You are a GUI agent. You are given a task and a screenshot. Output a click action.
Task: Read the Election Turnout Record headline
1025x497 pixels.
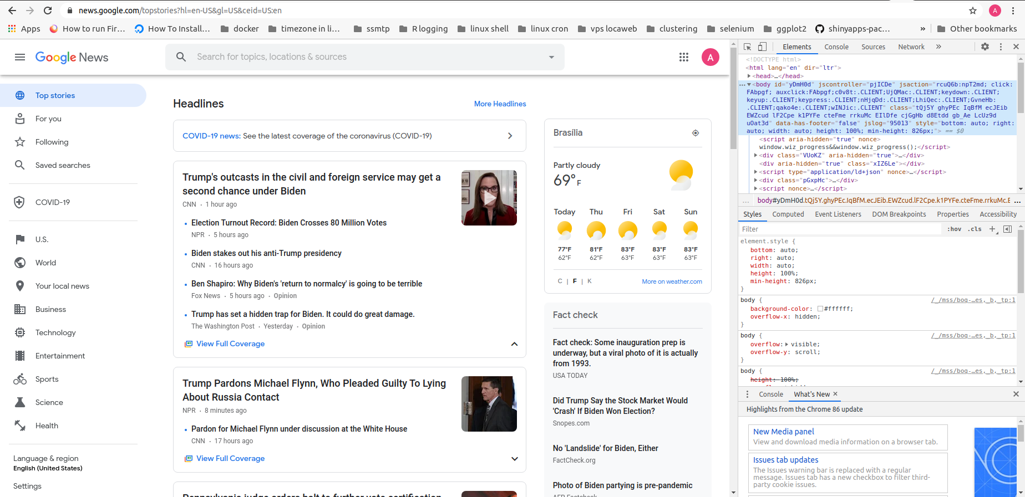[x=289, y=223]
